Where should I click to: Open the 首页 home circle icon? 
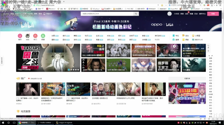point(20,36)
